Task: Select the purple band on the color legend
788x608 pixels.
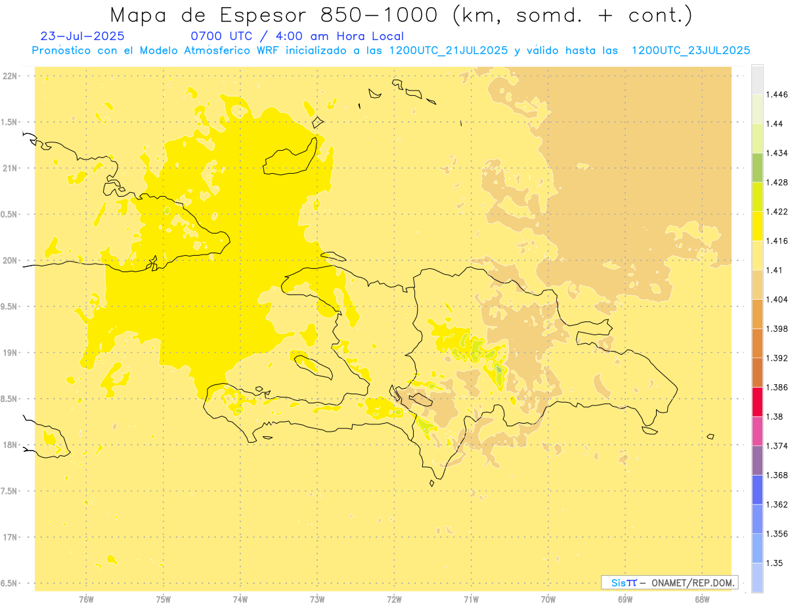Action: (757, 460)
